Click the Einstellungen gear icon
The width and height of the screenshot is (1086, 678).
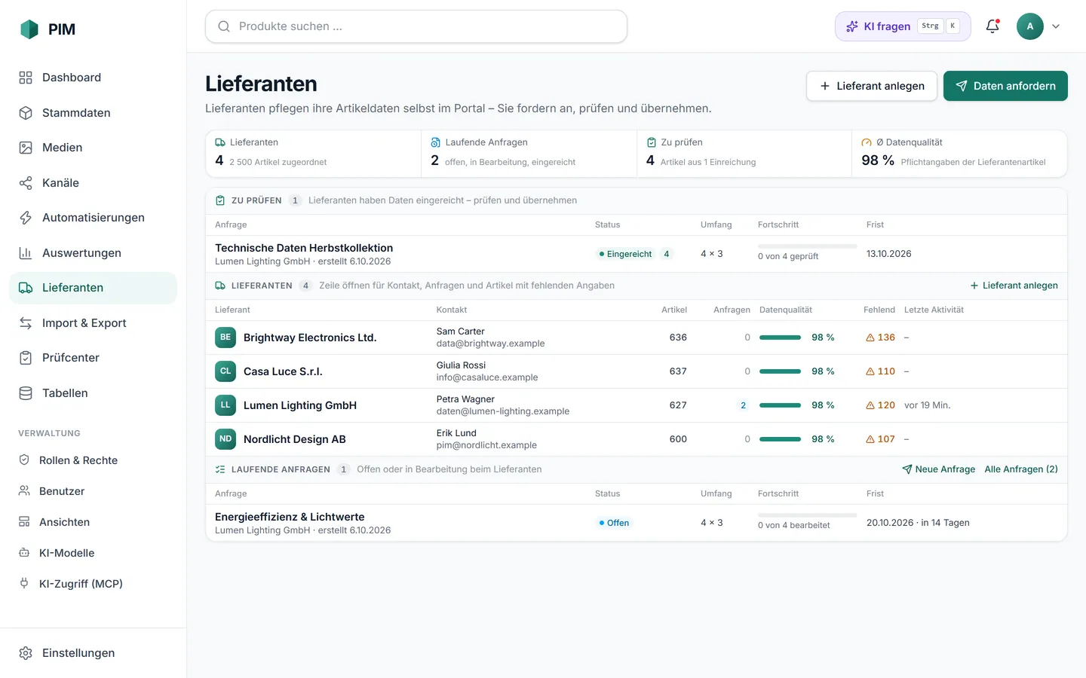point(26,653)
